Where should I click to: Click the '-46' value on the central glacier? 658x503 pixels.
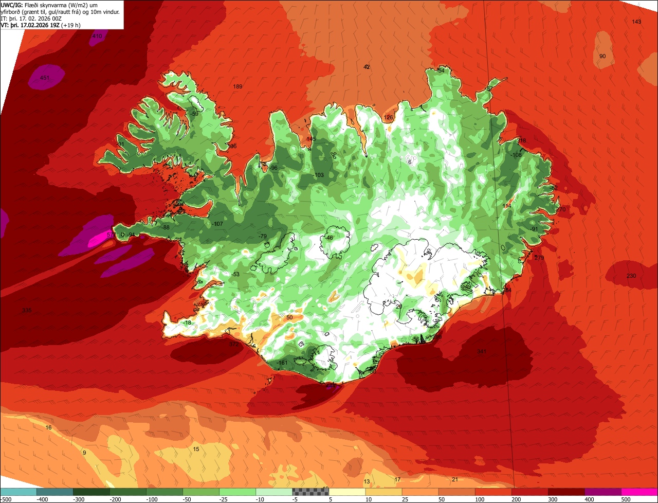[329, 238]
